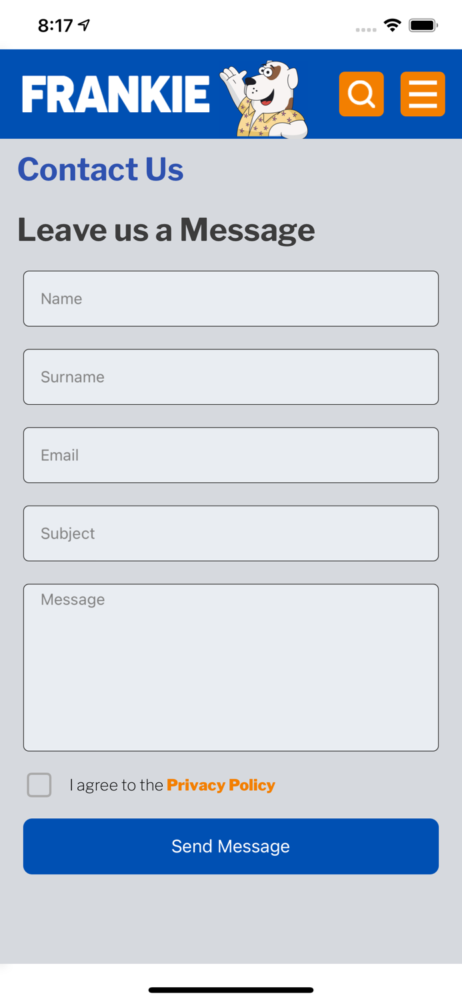
Task: Submit the form with Send Message
Action: click(231, 846)
